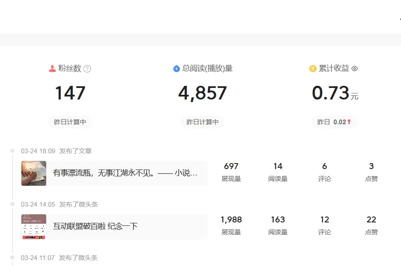Open the help question mark next to 粉丝数

(87, 68)
